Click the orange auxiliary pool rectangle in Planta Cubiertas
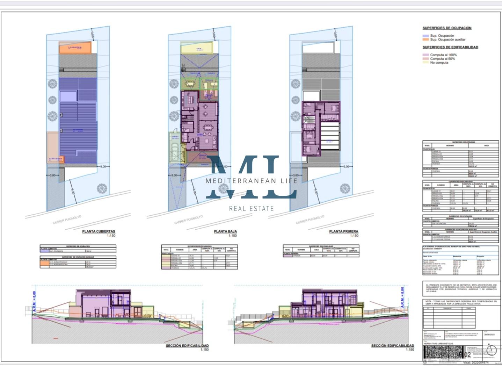This screenshot has height=366, width=502. coord(75,48)
